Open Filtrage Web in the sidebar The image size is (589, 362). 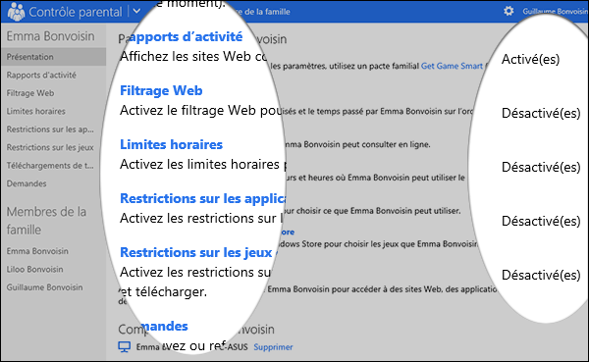coord(30,93)
